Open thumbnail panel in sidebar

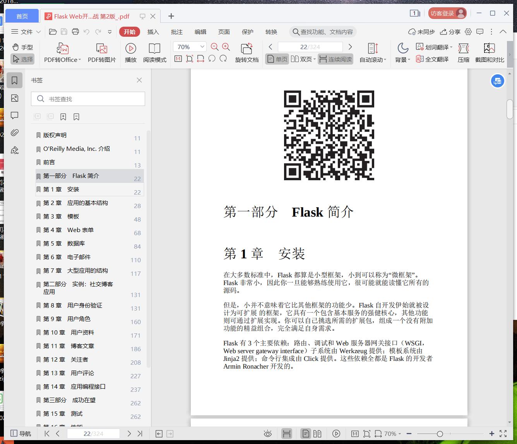point(15,98)
